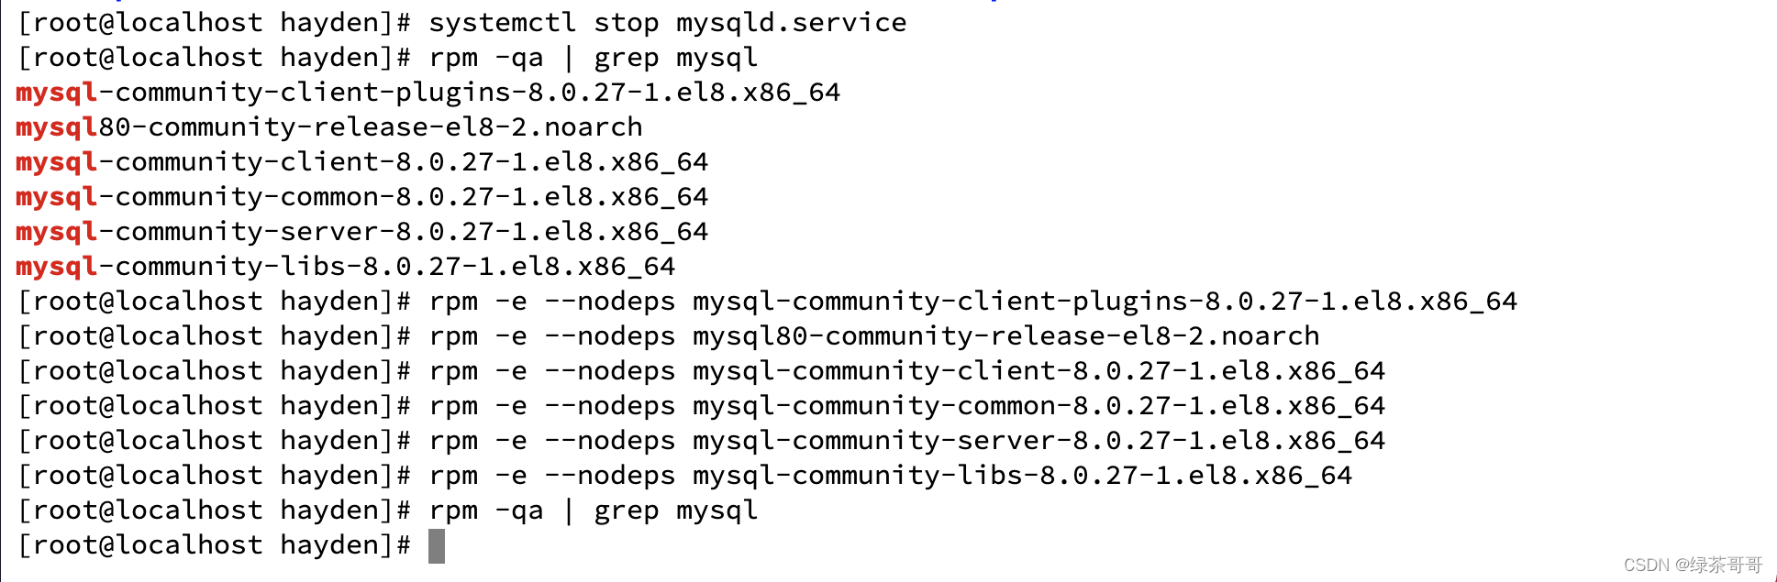
Task: Click the red mysql highlight in the community-server output
Action: tap(56, 232)
